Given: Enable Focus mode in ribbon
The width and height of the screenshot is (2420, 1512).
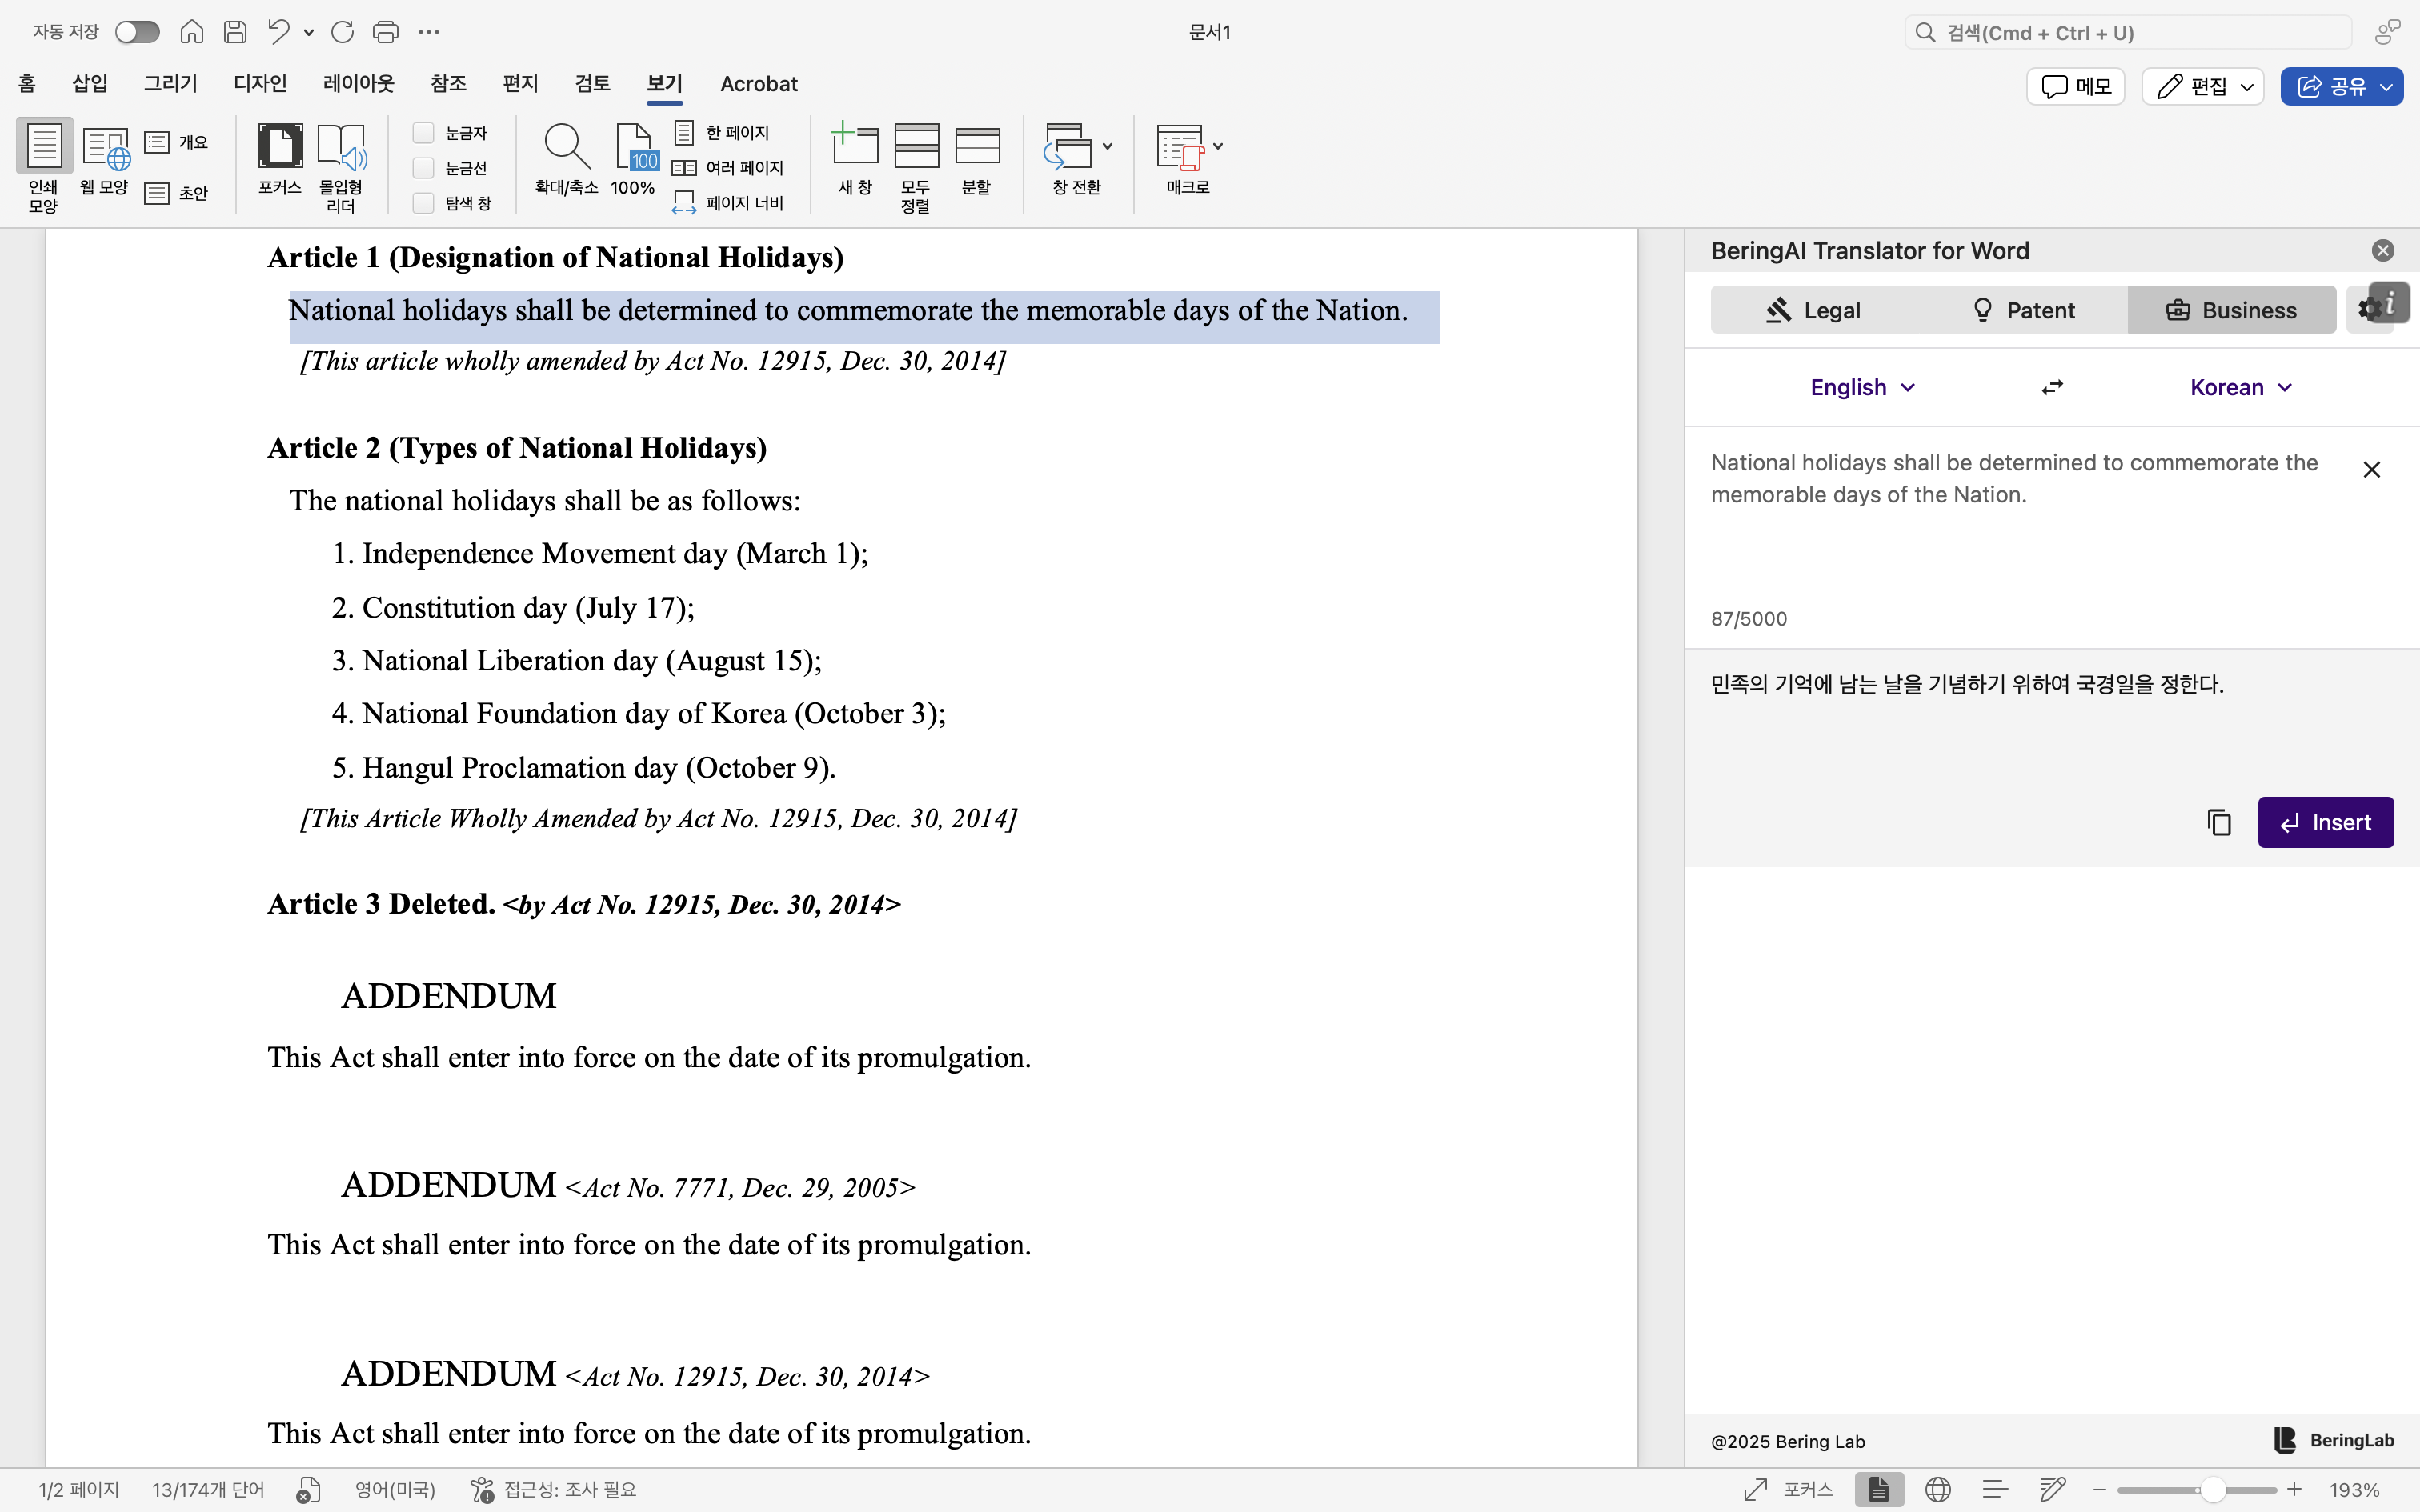Looking at the screenshot, I should click(280, 158).
